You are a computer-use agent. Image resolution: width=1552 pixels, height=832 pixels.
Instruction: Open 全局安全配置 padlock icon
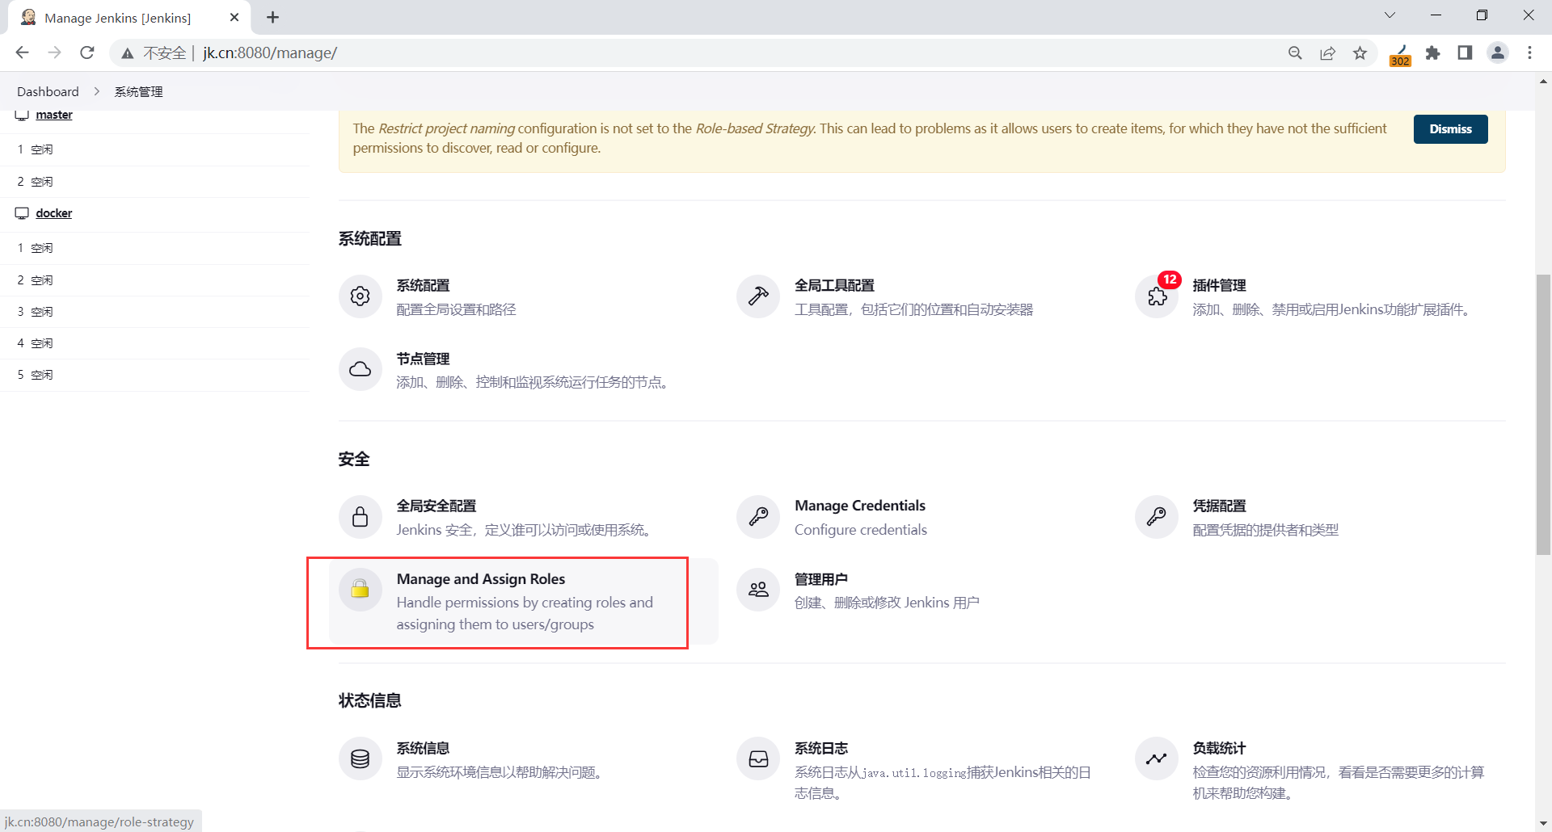(x=361, y=517)
